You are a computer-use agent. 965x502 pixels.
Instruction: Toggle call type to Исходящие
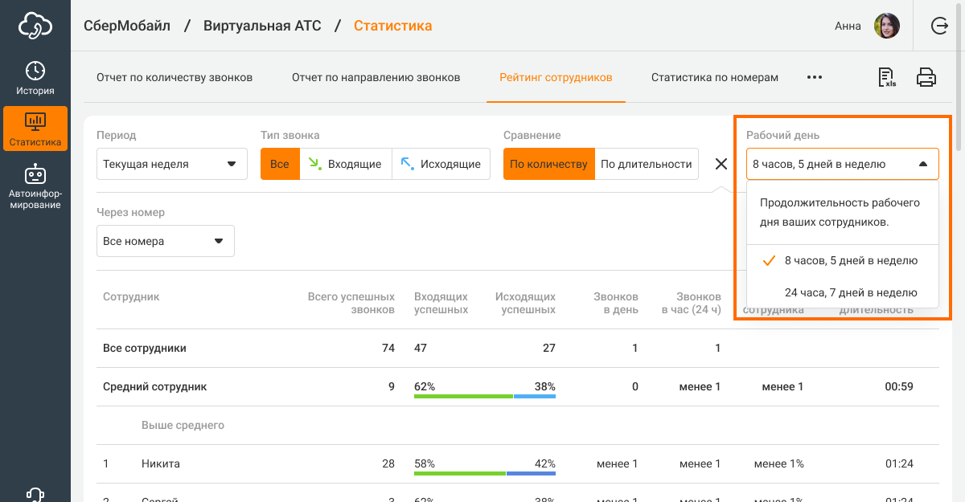[x=441, y=164]
